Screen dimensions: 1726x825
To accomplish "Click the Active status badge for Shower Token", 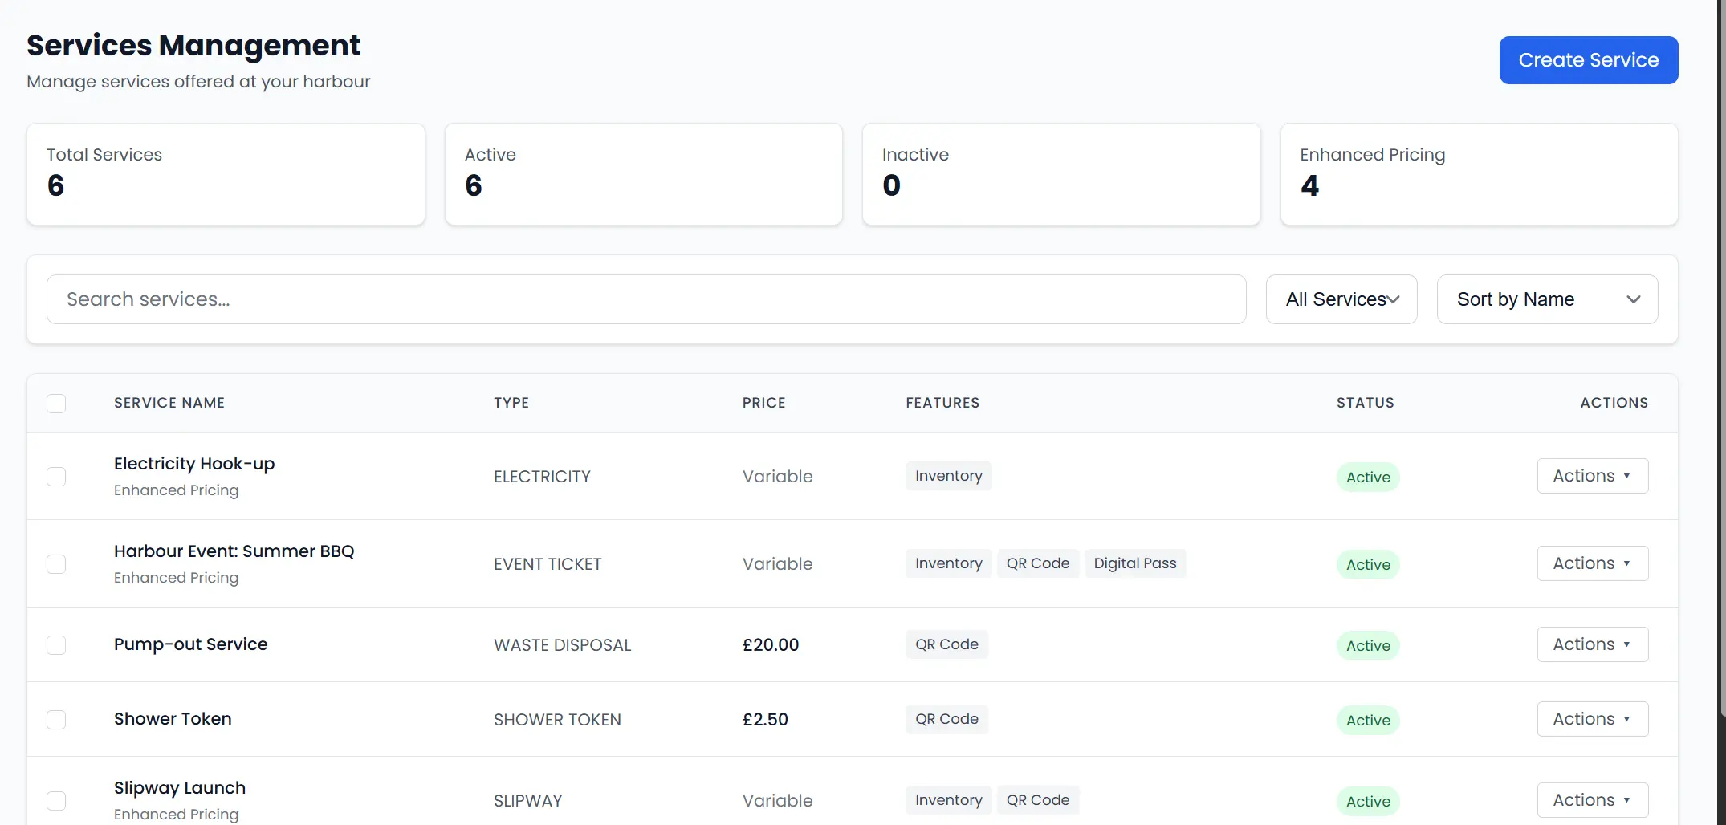I will [x=1367, y=720].
